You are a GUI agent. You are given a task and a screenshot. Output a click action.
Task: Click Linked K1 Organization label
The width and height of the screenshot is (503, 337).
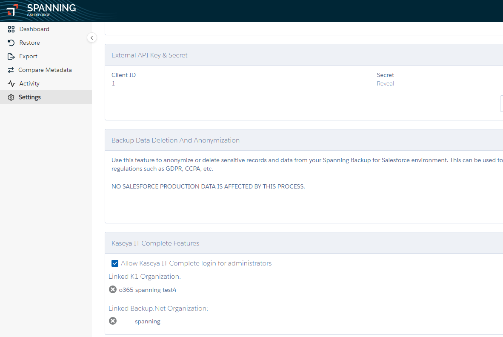click(145, 277)
